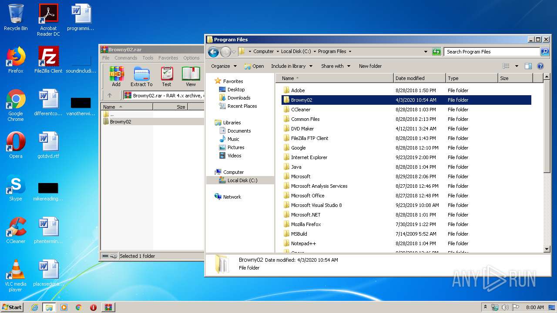Expand the address bar history dropdown
The image size is (557, 313).
click(426, 52)
